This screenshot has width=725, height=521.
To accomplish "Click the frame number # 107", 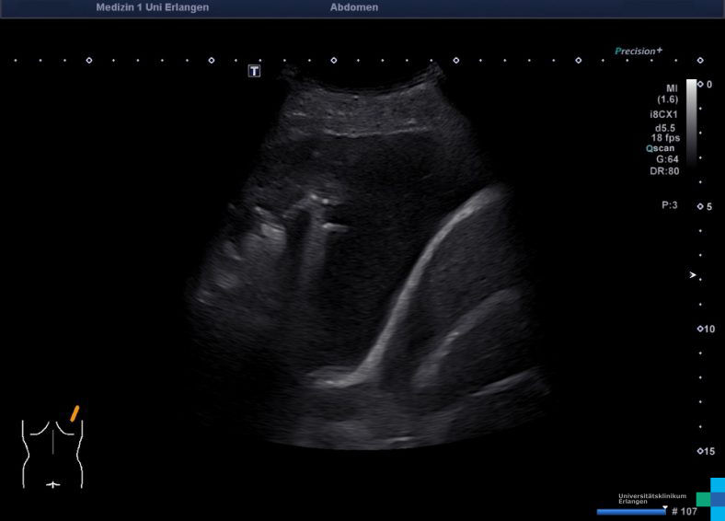I will pos(685,512).
